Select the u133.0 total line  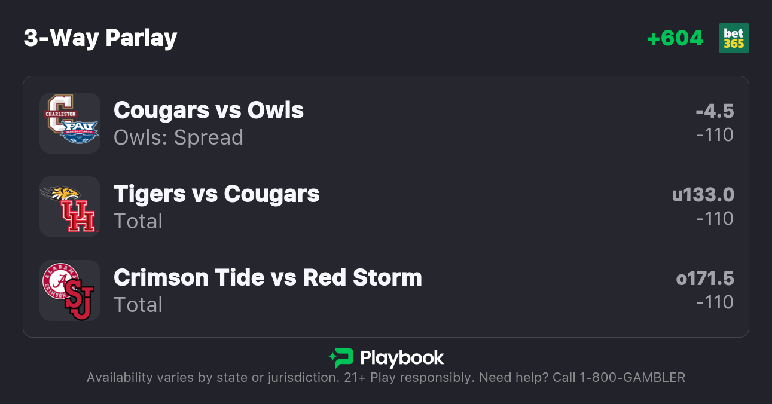[703, 195]
